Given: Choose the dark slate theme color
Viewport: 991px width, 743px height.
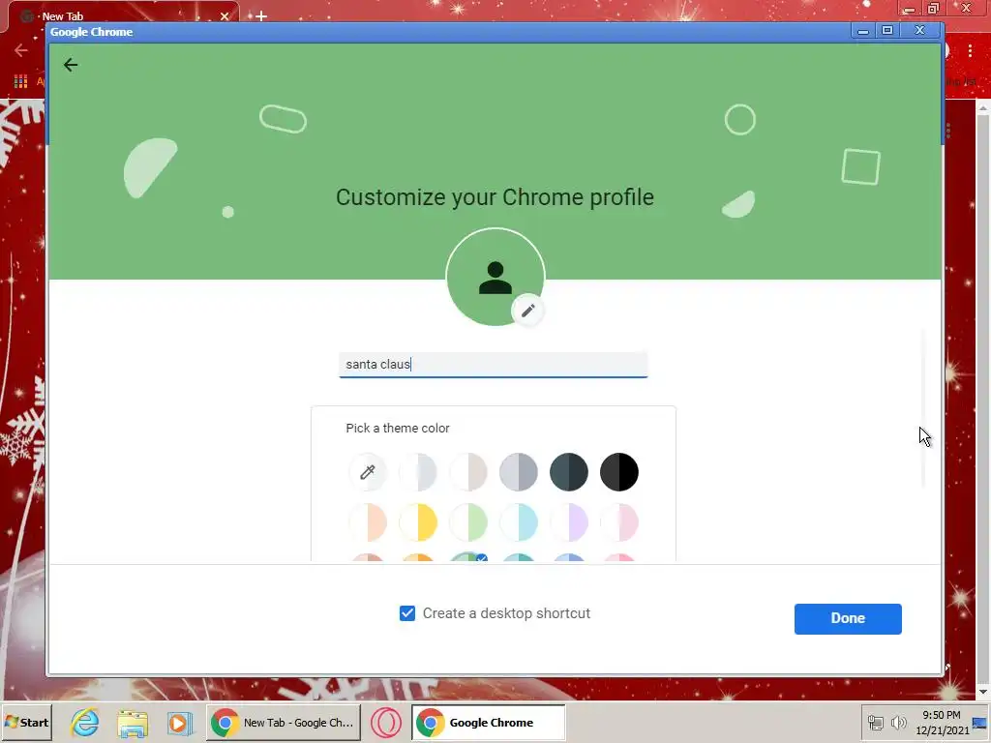Looking at the screenshot, I should pyautogui.click(x=569, y=472).
